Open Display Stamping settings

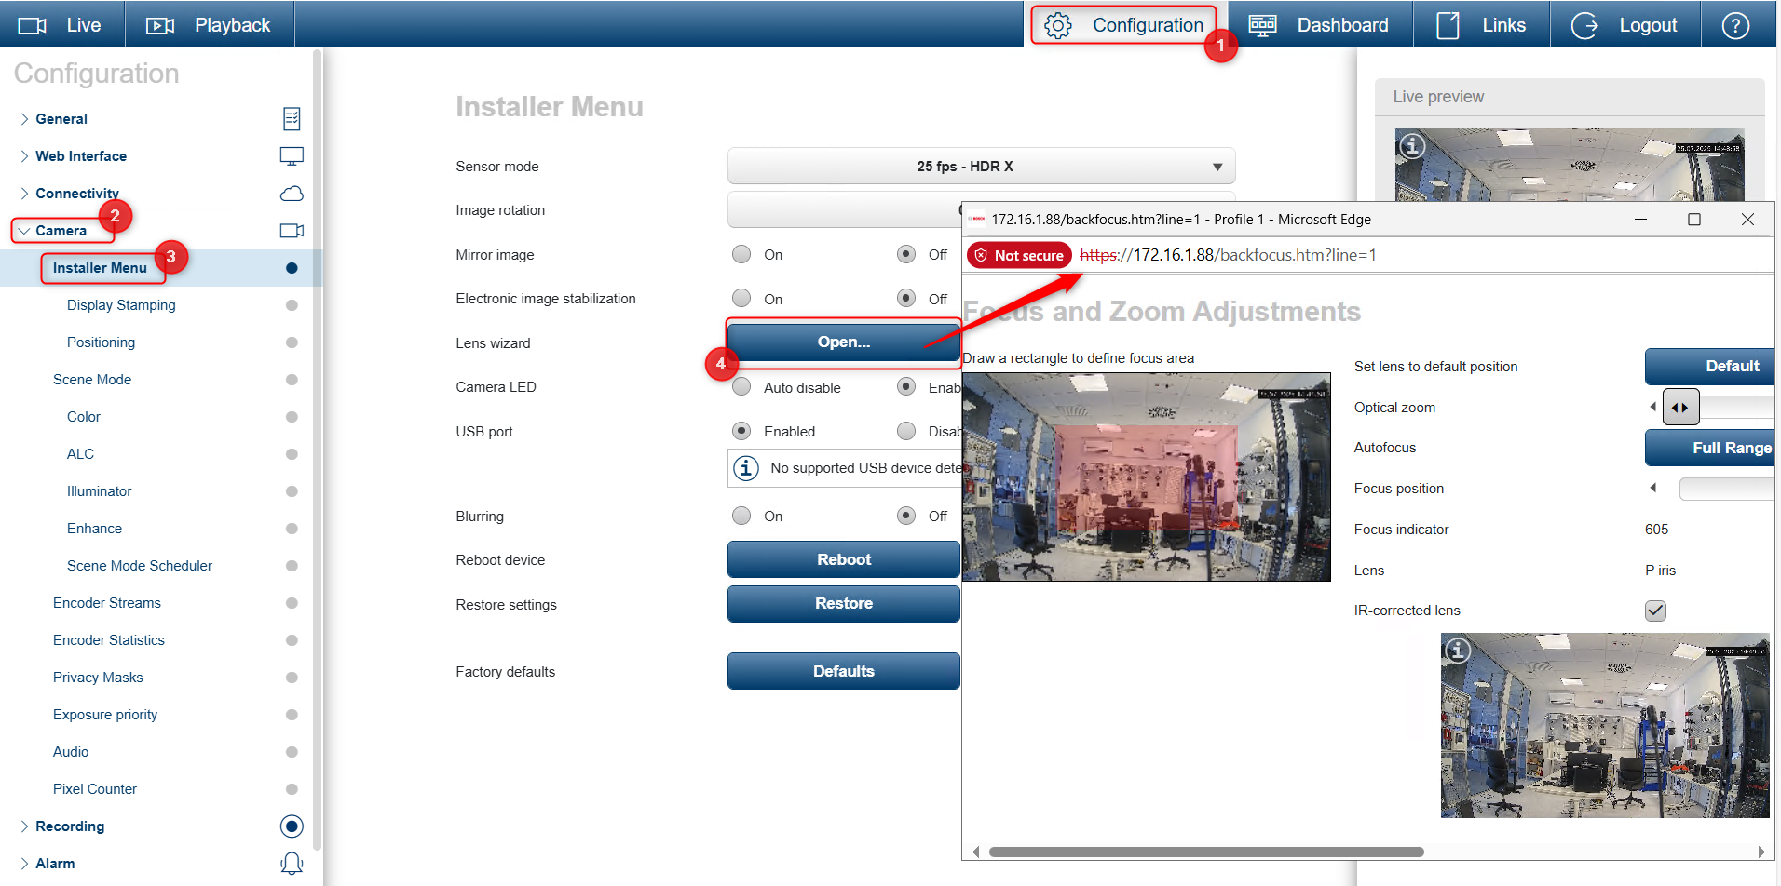click(121, 305)
